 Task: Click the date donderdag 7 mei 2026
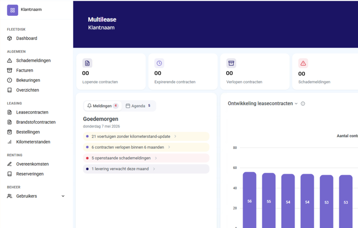click(101, 127)
